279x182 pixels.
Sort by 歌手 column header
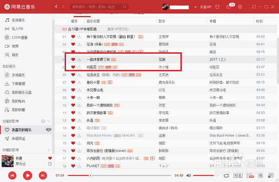162,21
